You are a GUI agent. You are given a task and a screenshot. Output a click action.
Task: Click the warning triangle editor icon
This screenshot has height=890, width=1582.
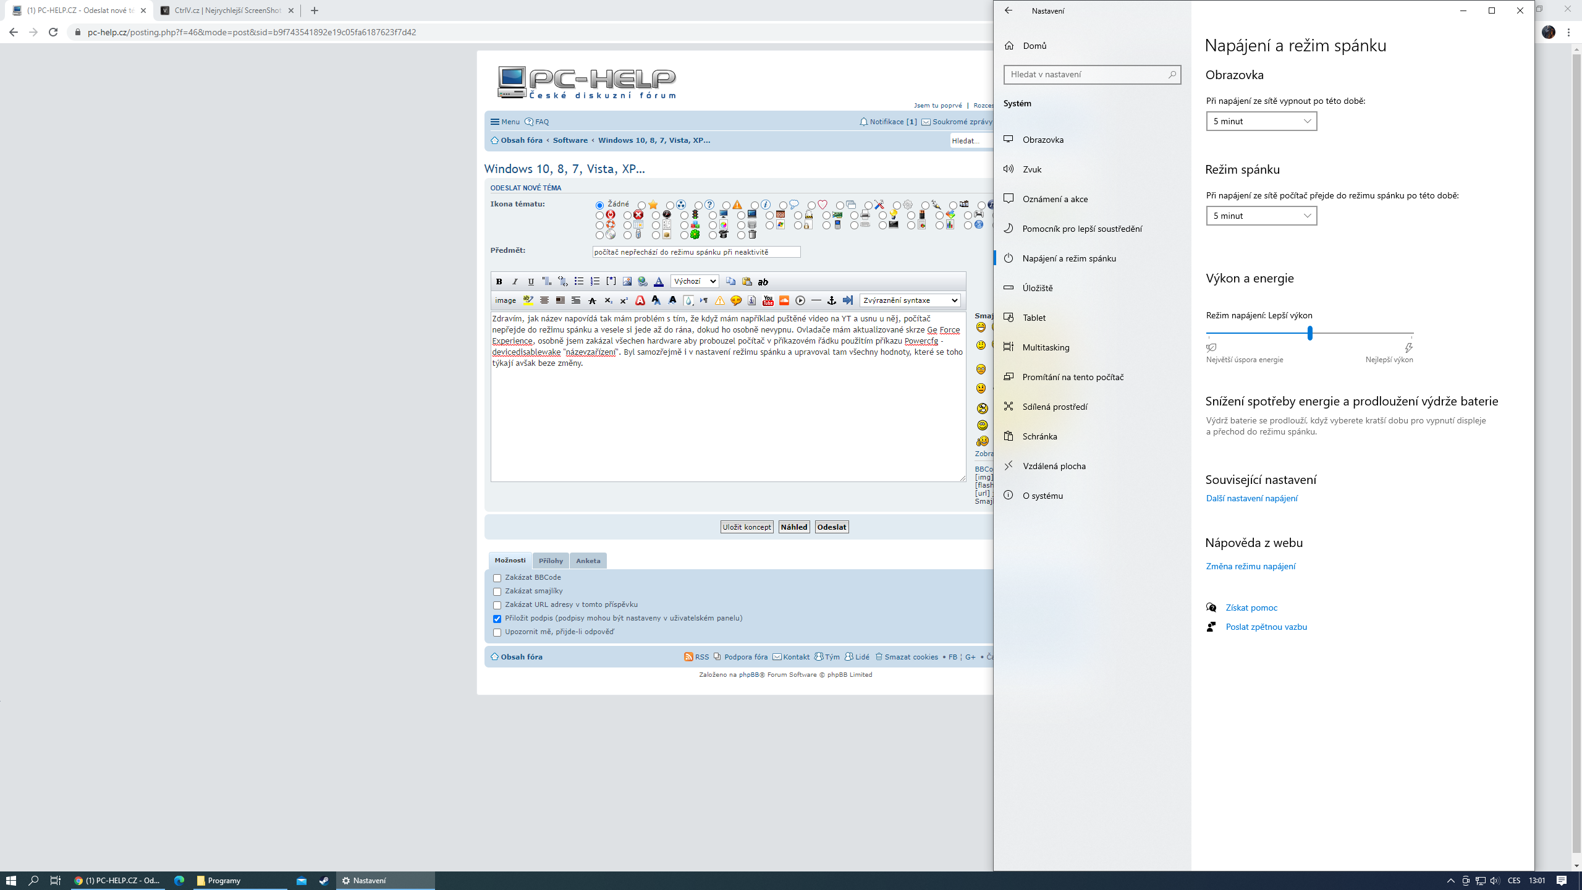pos(719,300)
